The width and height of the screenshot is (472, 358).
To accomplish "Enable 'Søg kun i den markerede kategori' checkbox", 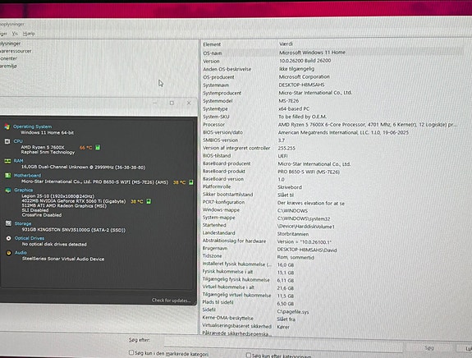I will click(x=131, y=352).
